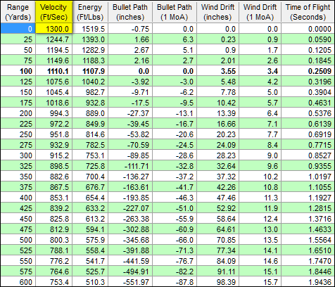Select bullet path value -551.97
The height and width of the screenshot is (287, 335).
coord(130,282)
